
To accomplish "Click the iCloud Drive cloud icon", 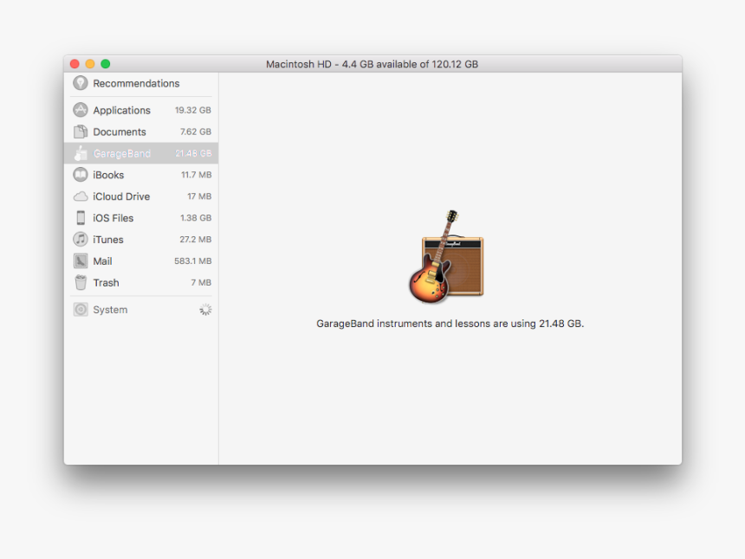I will [x=81, y=196].
